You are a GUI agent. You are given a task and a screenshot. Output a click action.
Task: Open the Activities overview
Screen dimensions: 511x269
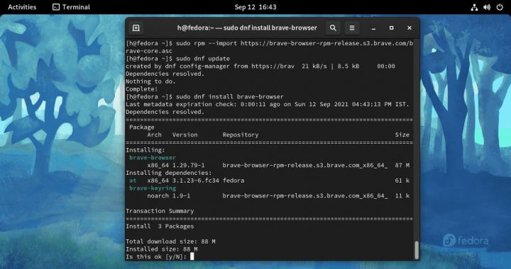click(22, 7)
